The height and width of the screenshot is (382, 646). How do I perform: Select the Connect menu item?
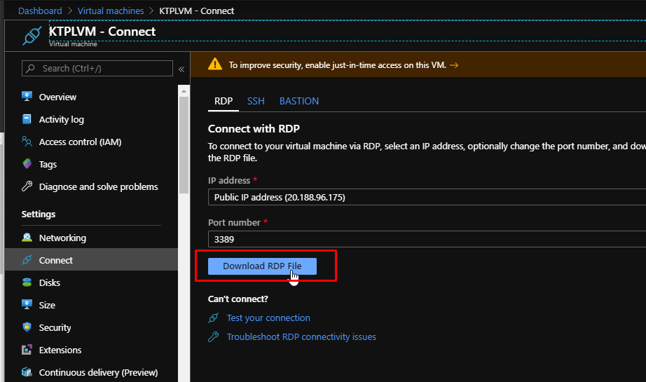tap(92, 260)
